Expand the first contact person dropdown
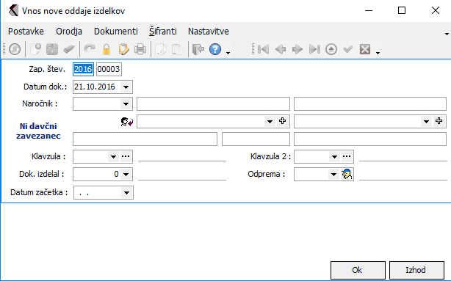 click(270, 122)
